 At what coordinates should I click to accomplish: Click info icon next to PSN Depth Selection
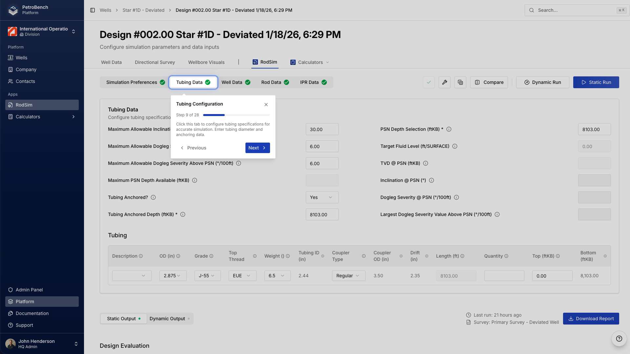449,129
